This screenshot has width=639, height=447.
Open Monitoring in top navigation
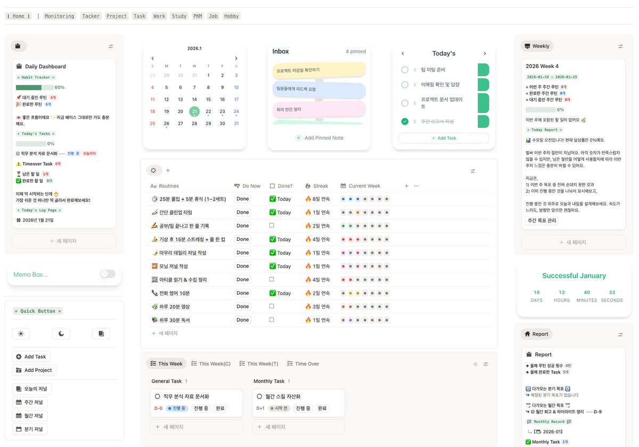pyautogui.click(x=59, y=16)
